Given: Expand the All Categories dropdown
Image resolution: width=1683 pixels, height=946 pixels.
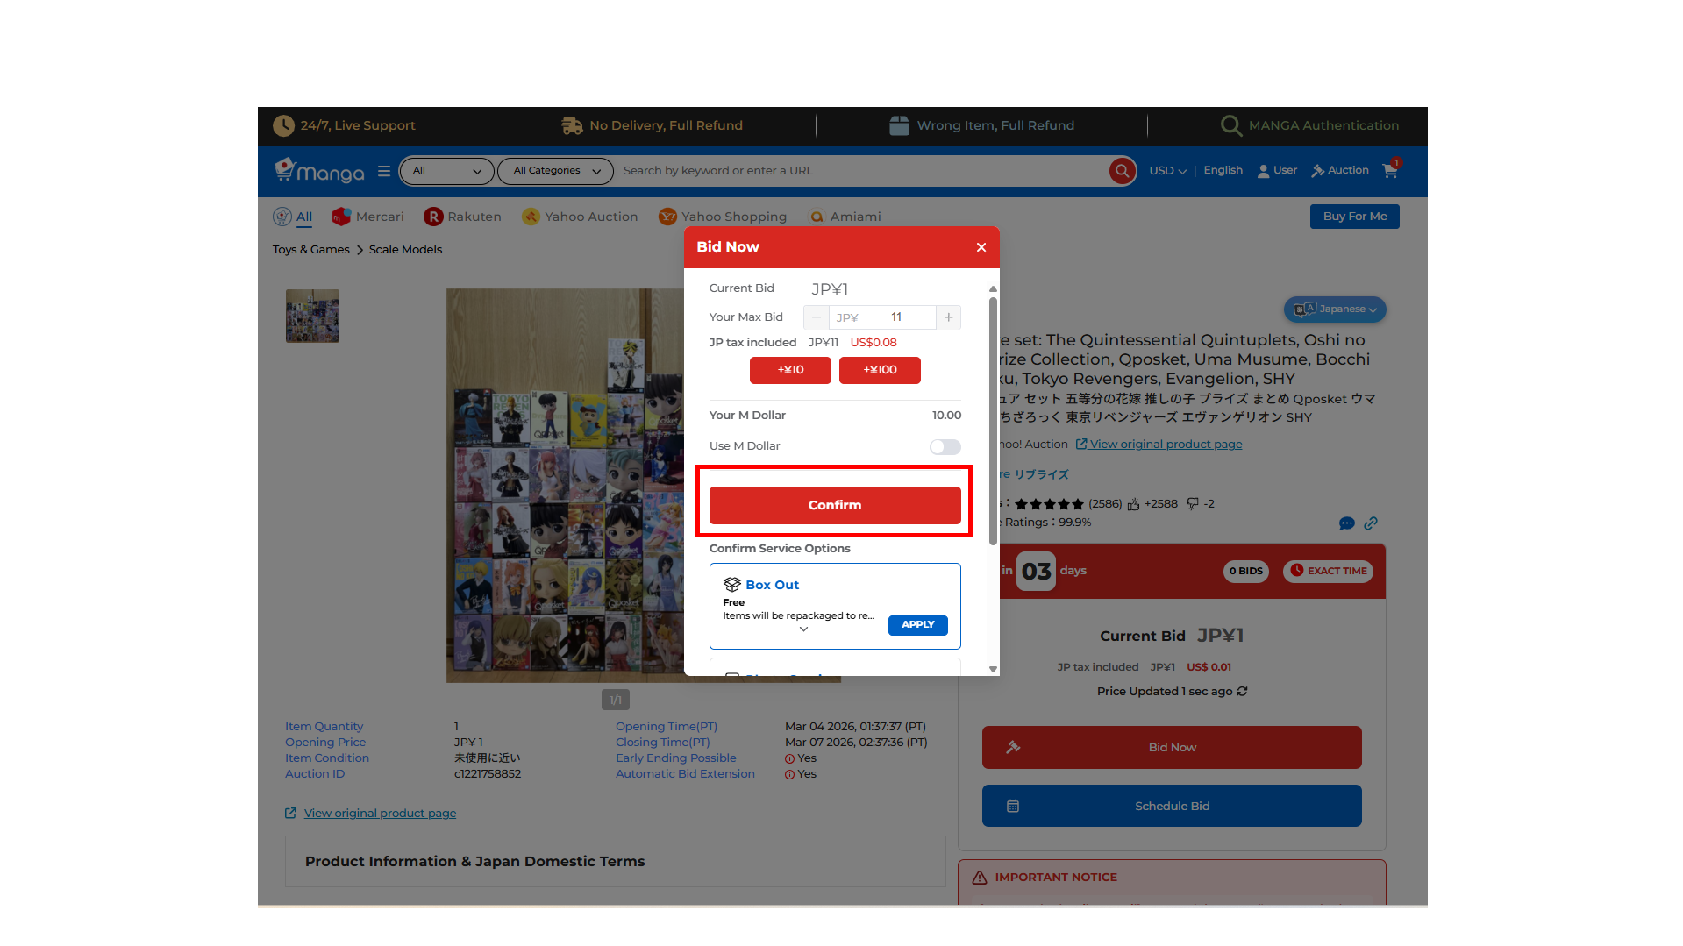Looking at the screenshot, I should click(x=556, y=171).
